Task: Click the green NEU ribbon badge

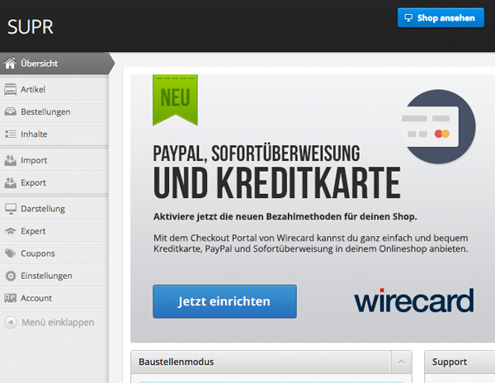Action: pos(175,100)
